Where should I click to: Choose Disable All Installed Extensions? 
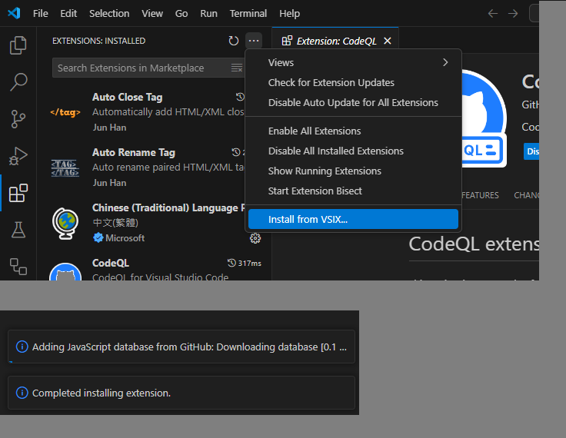pyautogui.click(x=354, y=151)
